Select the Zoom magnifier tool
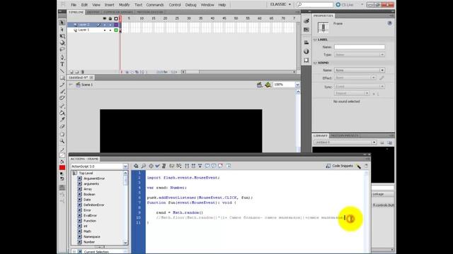The height and width of the screenshot is (254, 453). 62,141
